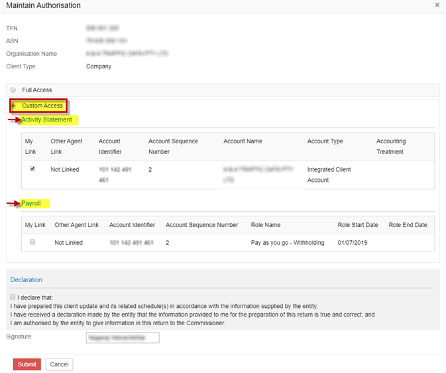Click the Role Name column header
This screenshot has width=446, height=373.
point(265,225)
